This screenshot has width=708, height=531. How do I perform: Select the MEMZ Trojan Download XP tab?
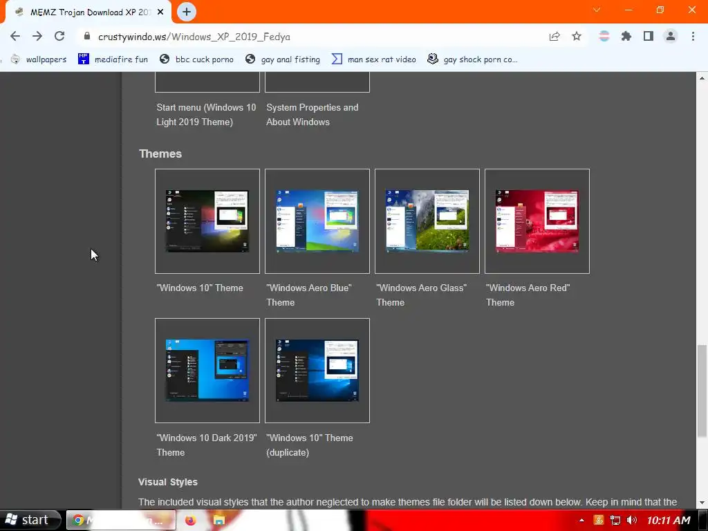pyautogui.click(x=88, y=12)
